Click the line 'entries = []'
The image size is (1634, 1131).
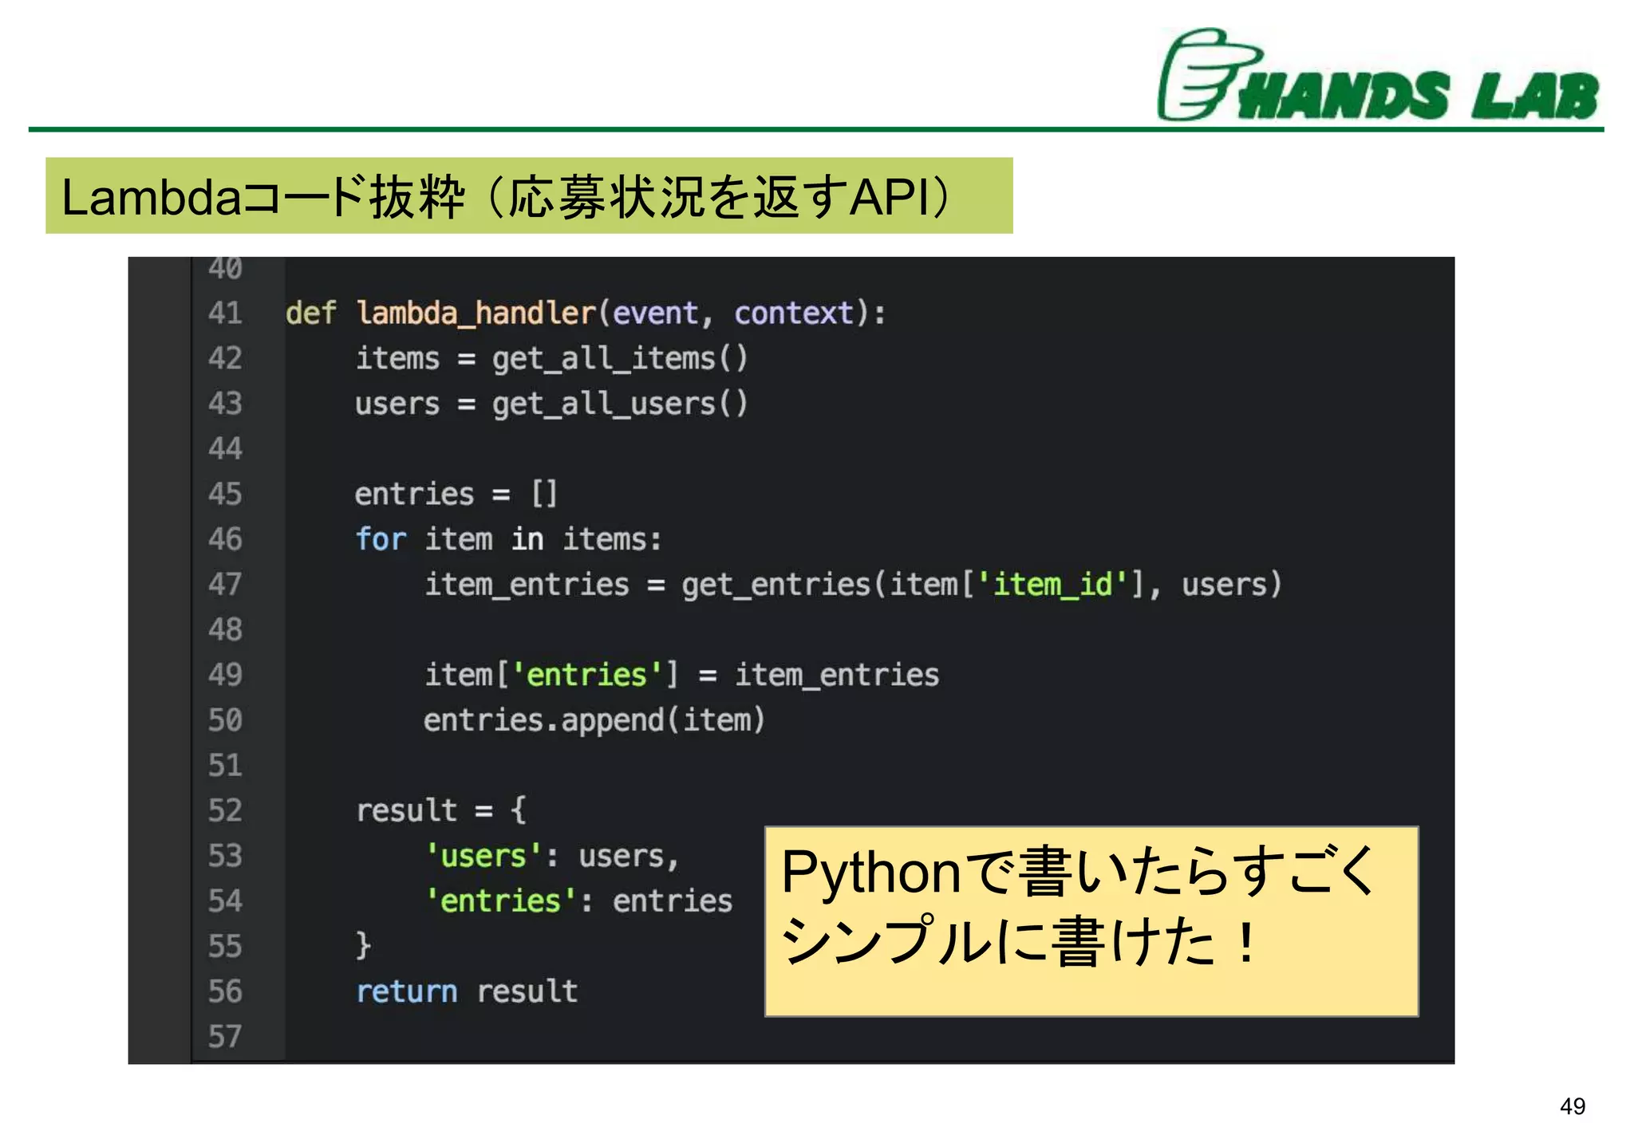tap(456, 495)
